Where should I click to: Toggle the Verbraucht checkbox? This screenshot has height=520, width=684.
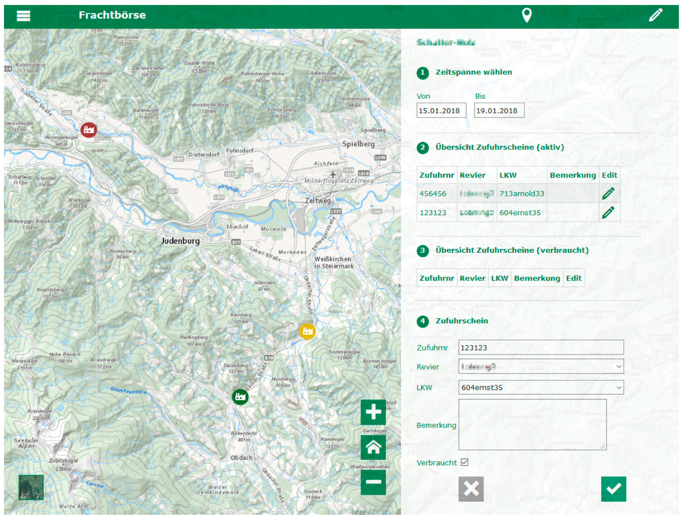464,462
